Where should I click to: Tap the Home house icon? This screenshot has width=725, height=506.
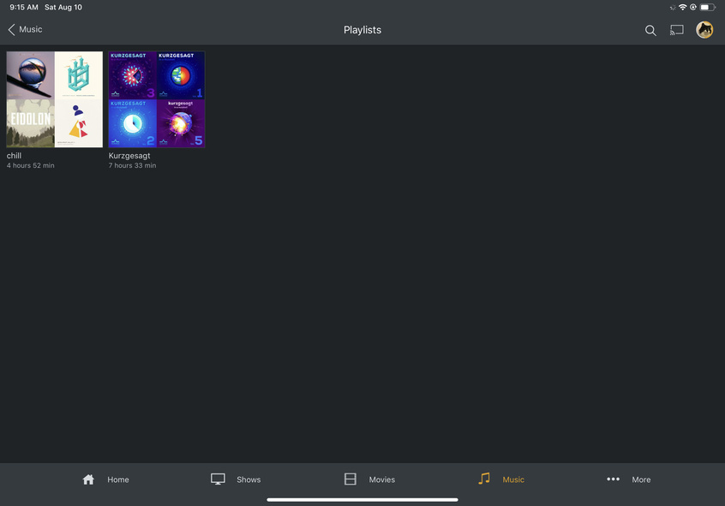pyautogui.click(x=88, y=479)
